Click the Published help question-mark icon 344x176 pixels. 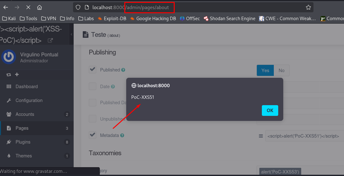click(x=123, y=70)
